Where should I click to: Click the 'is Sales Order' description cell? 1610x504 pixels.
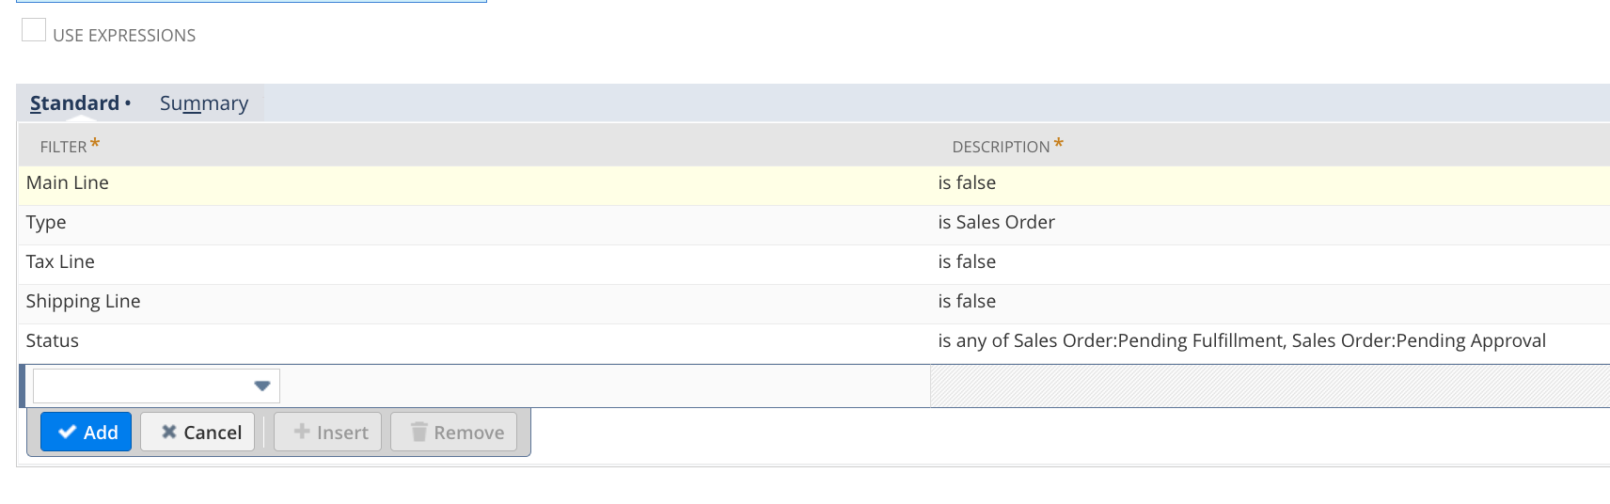tap(996, 223)
